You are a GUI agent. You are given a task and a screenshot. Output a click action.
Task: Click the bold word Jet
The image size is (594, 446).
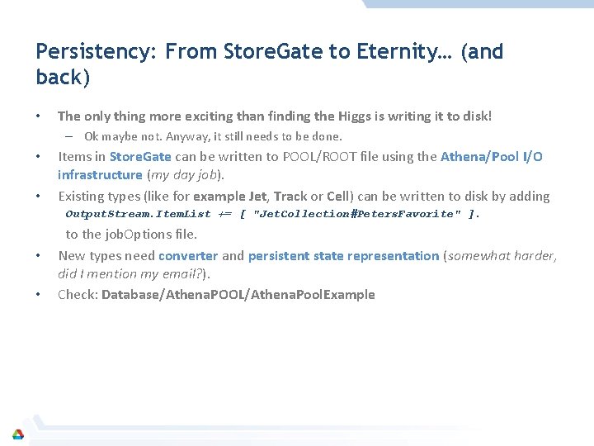257,197
